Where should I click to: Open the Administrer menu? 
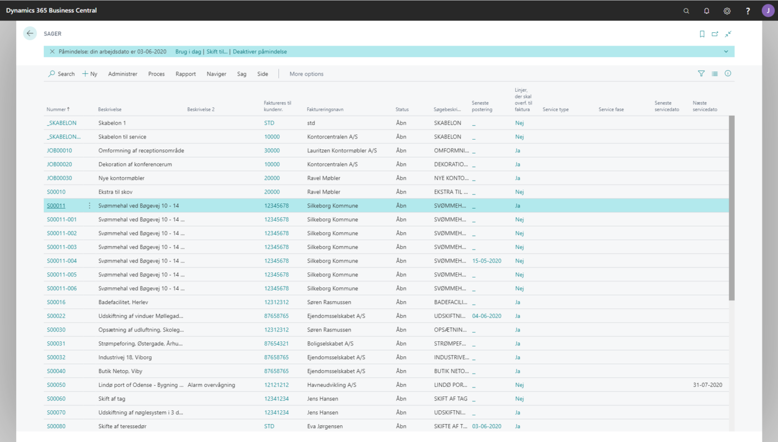click(123, 74)
